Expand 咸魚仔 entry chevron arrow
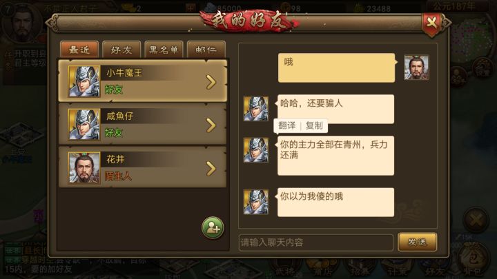Viewport: 497px width, 279px height. 211,125
